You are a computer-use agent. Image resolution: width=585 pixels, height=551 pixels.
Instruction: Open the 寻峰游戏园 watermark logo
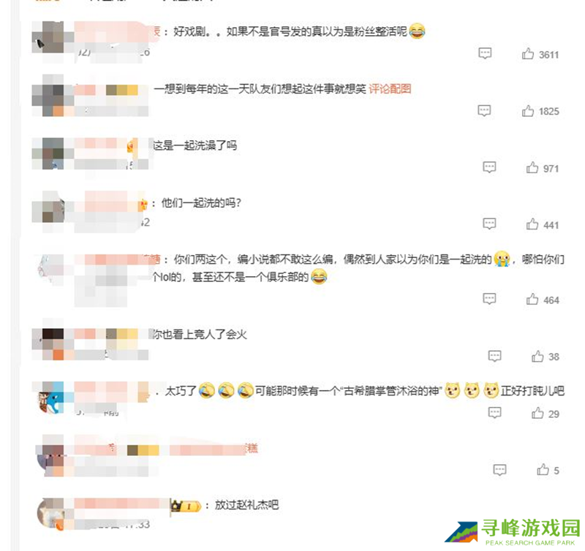tap(513, 532)
